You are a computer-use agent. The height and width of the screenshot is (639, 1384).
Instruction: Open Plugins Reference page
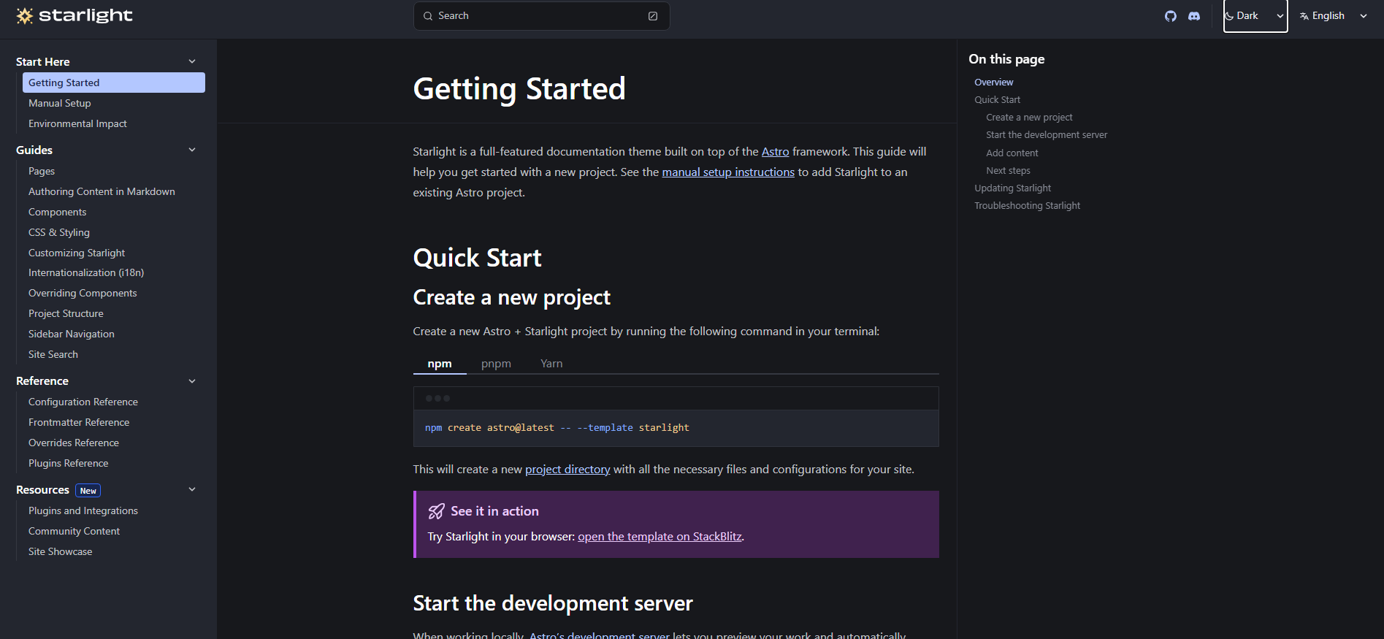(x=114, y=463)
